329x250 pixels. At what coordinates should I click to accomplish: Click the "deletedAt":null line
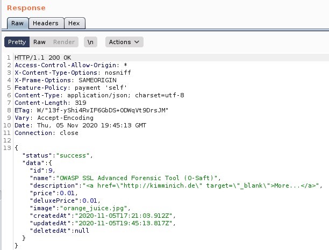point(59,231)
